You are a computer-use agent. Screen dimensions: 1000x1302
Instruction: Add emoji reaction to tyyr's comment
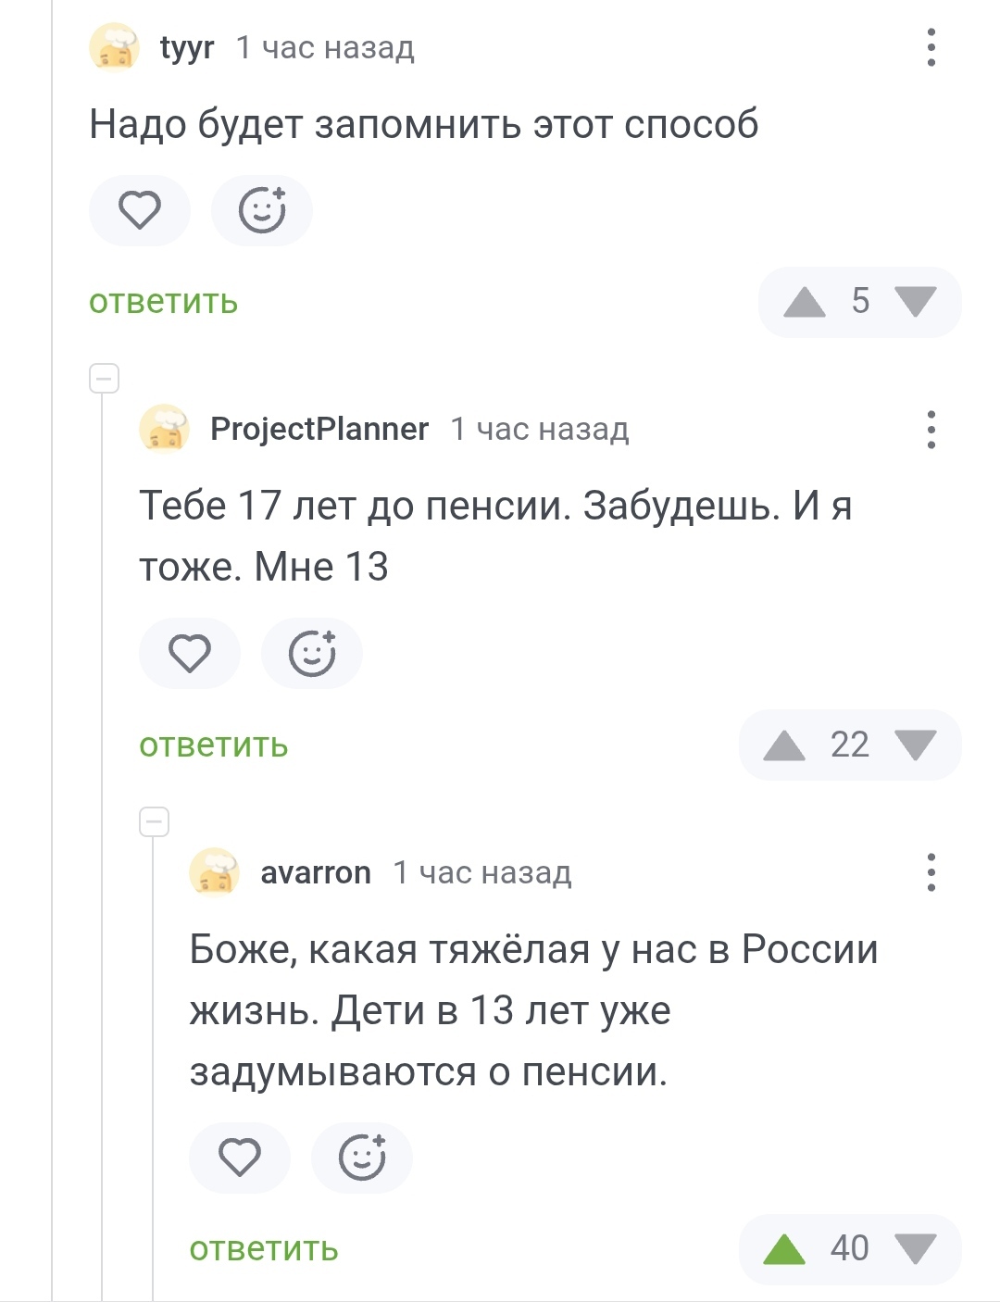(262, 210)
